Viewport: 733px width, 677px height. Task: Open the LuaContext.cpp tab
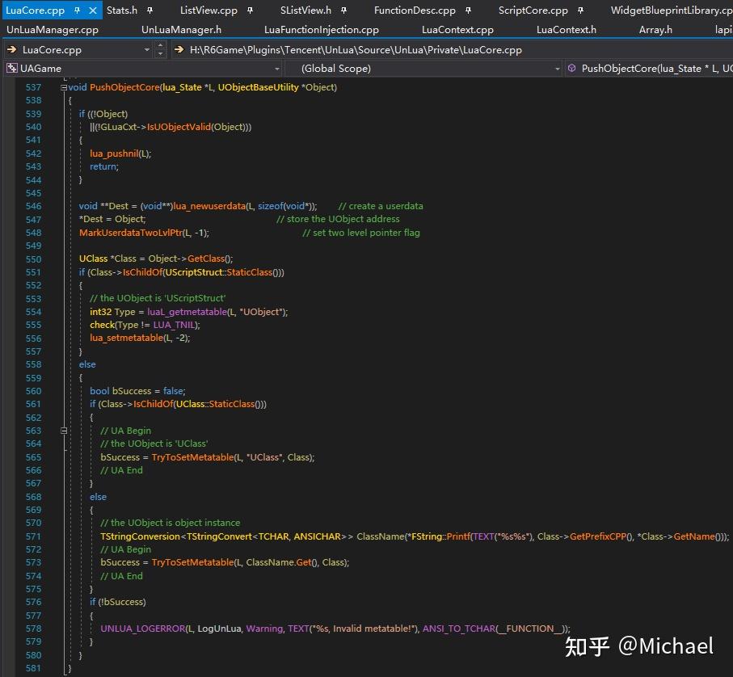click(x=457, y=30)
